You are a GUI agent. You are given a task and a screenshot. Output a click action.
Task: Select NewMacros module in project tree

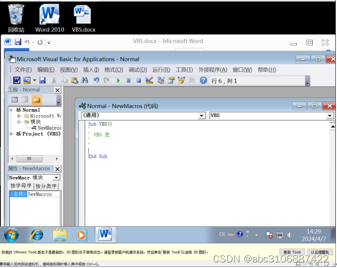[x=49, y=128]
